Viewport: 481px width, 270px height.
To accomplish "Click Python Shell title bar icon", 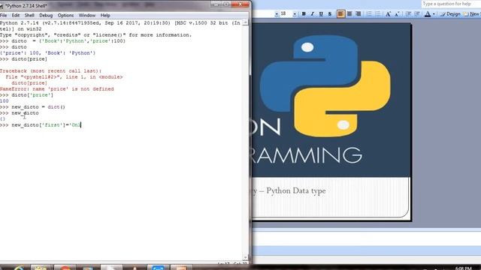I will click(x=2, y=6).
